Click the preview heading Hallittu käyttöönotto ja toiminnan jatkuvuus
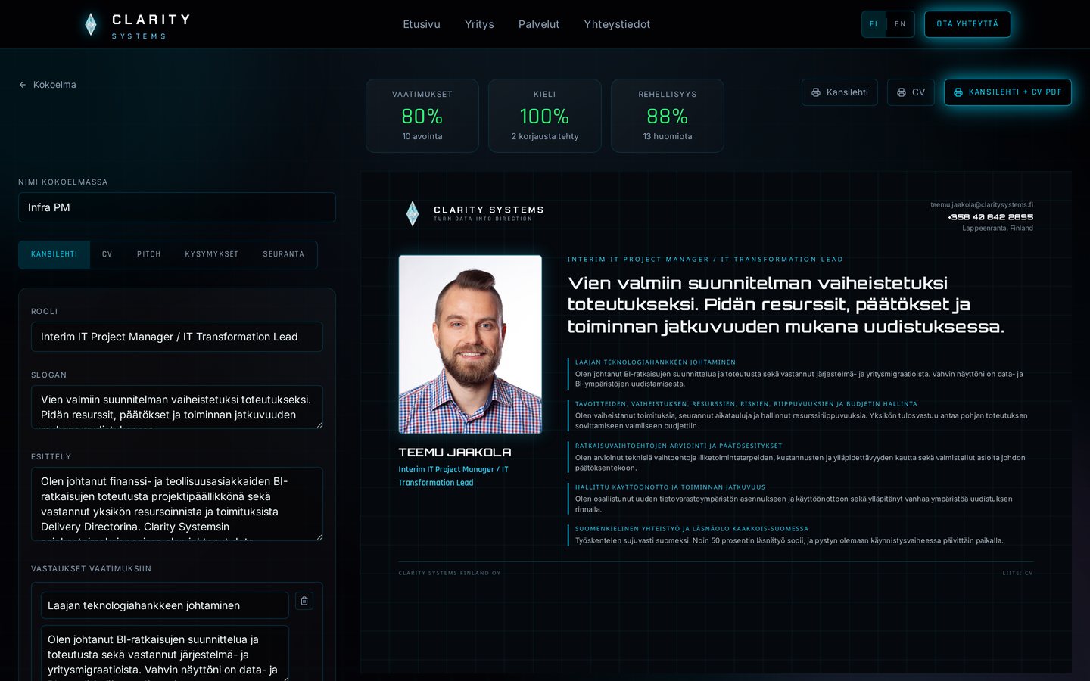The height and width of the screenshot is (681, 1090). click(x=670, y=487)
